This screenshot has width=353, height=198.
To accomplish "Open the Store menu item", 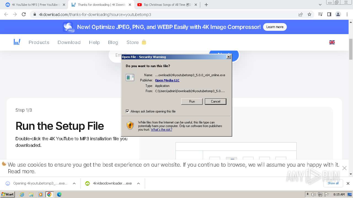I will [132, 42].
